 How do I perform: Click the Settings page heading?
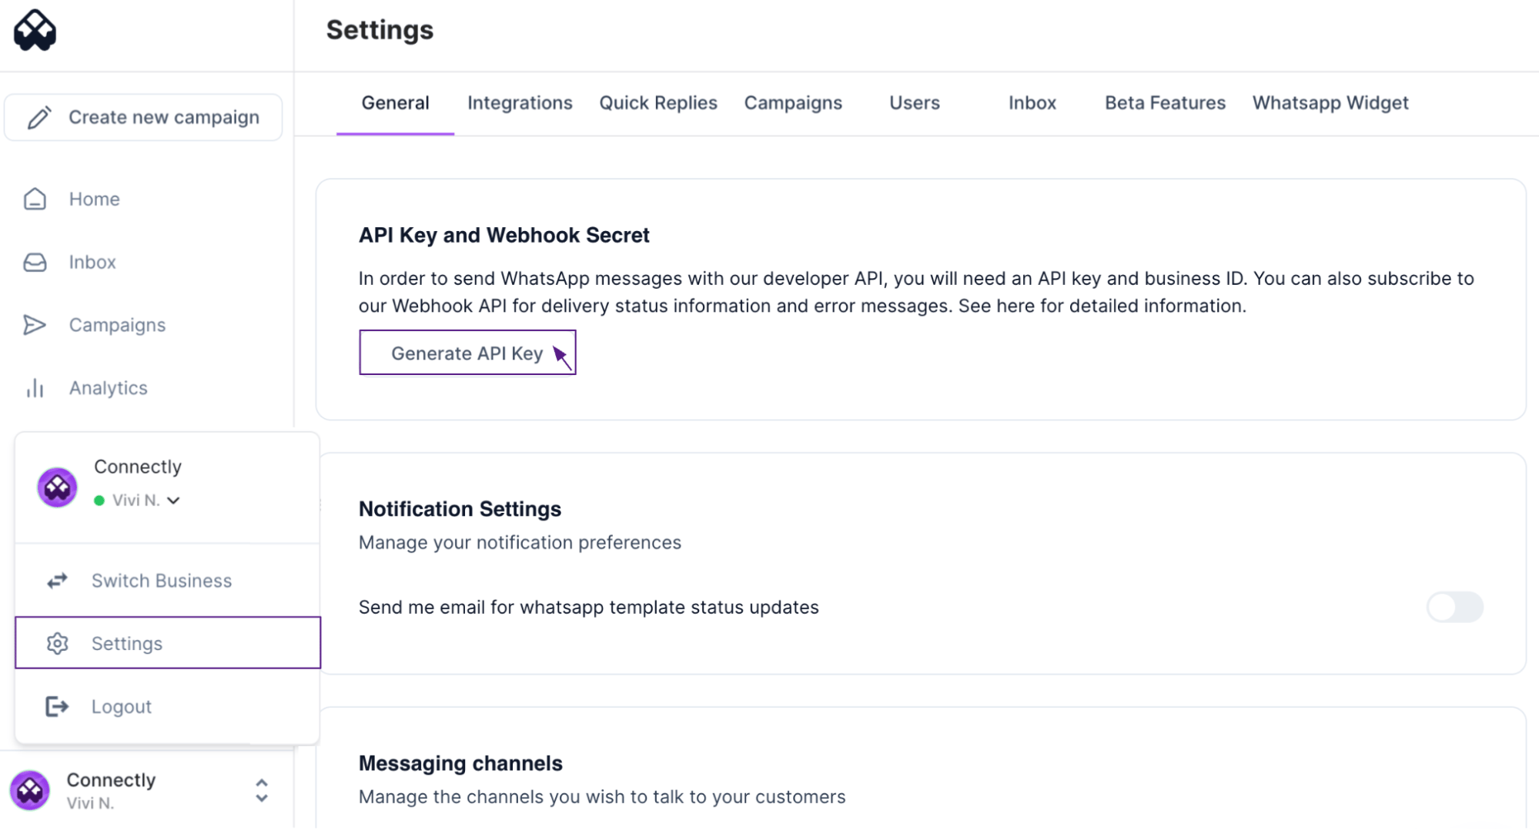[x=380, y=30]
